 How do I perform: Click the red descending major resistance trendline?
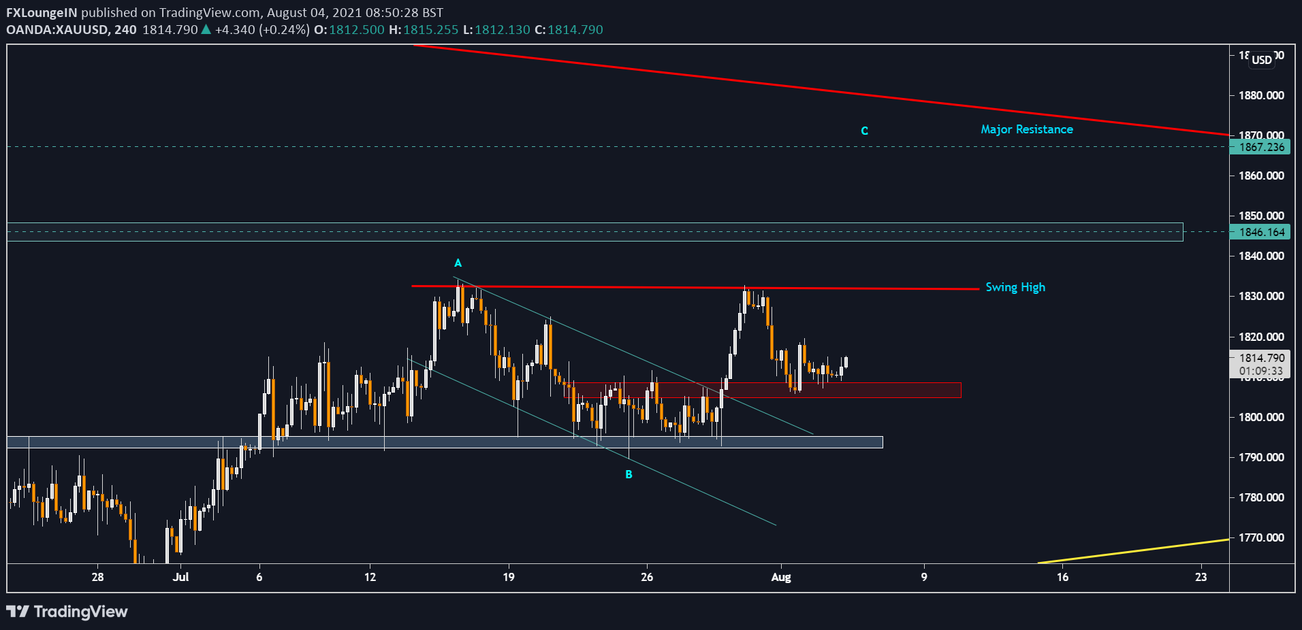point(821,90)
